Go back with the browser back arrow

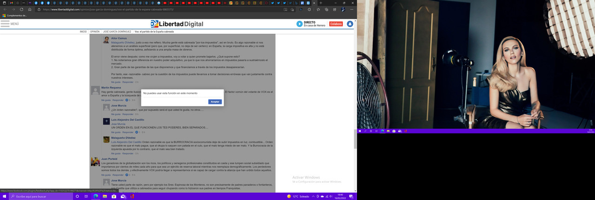(5, 9)
